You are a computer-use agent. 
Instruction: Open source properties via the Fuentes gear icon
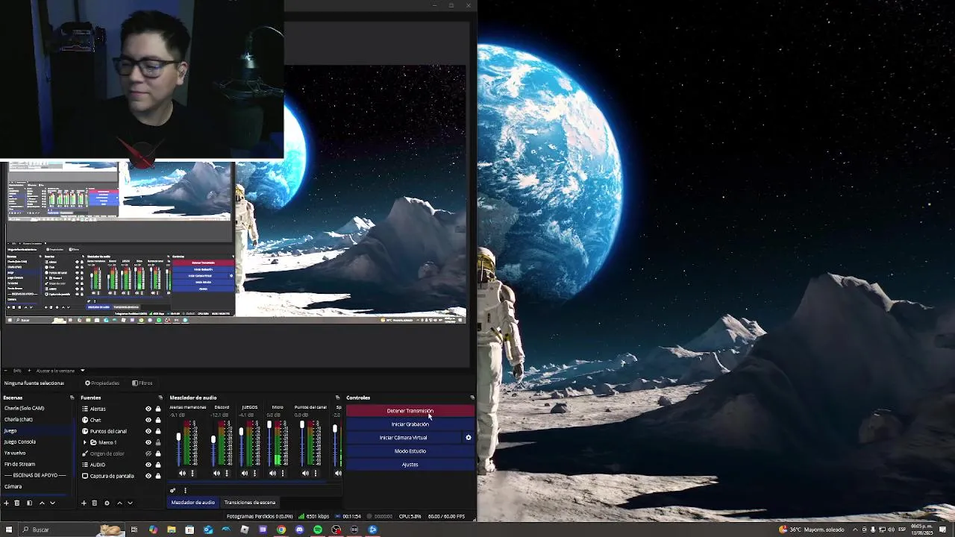[x=107, y=503]
